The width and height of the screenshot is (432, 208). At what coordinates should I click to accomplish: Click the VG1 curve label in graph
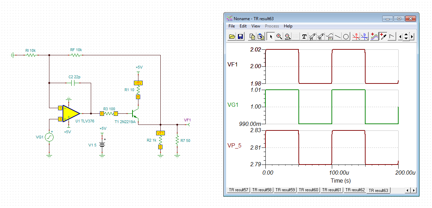tap(233, 104)
